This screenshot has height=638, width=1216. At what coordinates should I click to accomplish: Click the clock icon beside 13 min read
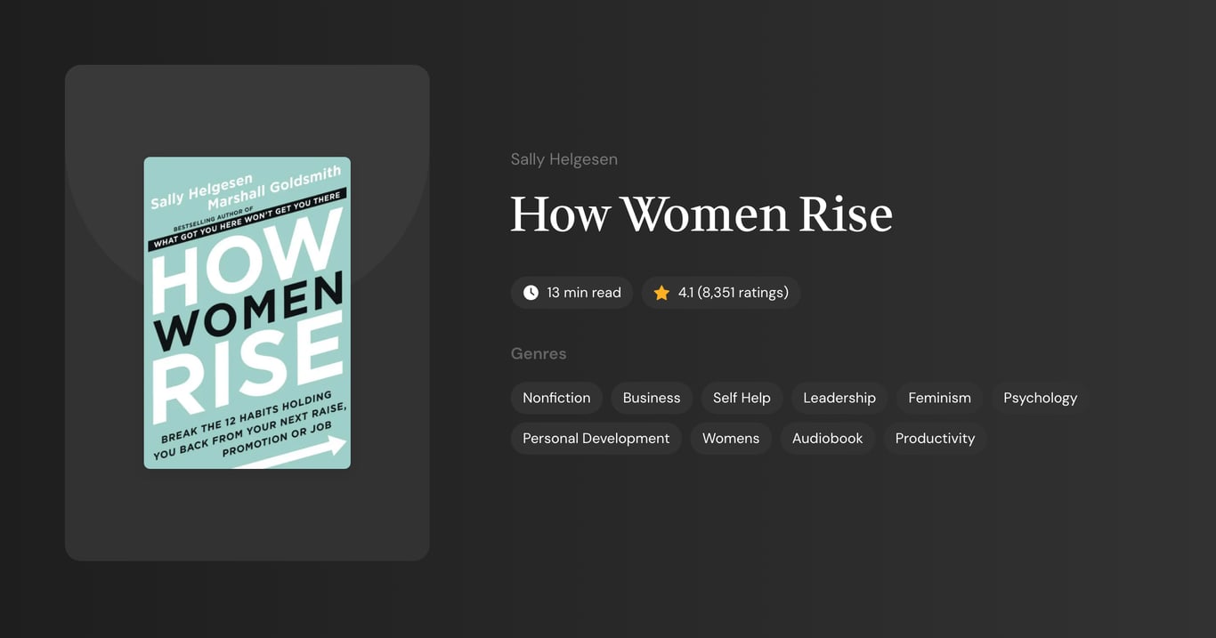(x=531, y=293)
